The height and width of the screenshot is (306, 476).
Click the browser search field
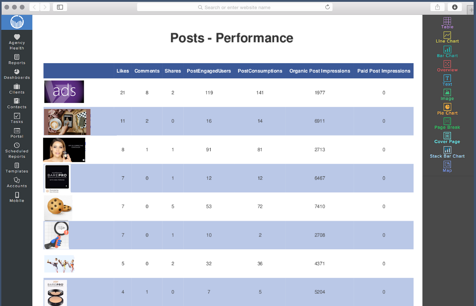pyautogui.click(x=235, y=7)
